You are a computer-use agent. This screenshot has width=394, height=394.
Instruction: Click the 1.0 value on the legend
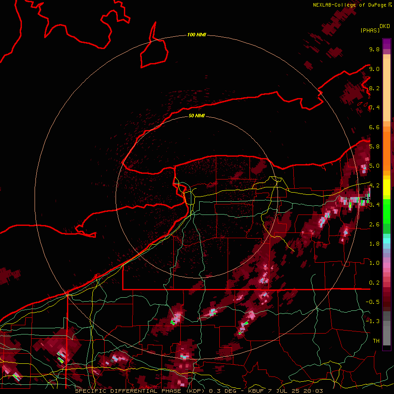click(x=374, y=263)
